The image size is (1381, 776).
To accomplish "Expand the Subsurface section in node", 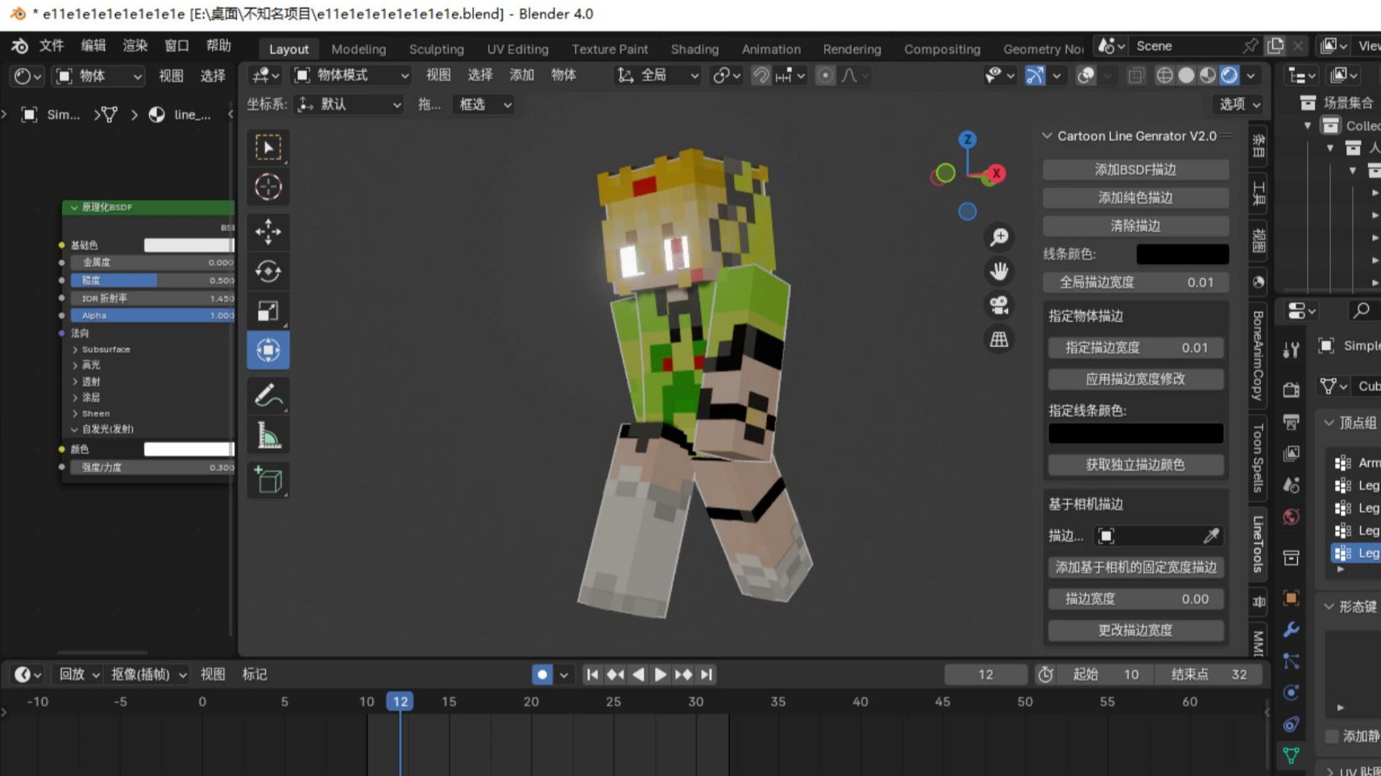I will [x=75, y=349].
